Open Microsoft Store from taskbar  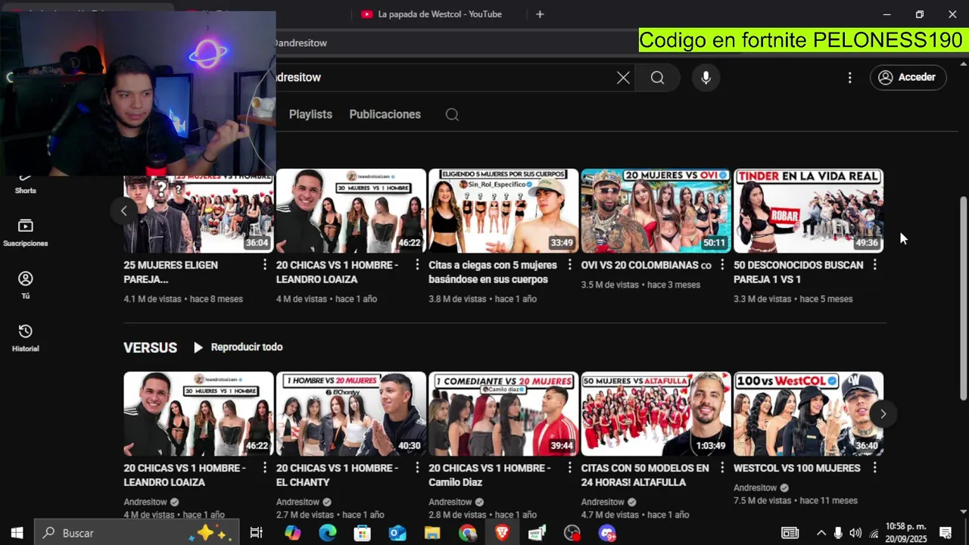[x=363, y=533]
